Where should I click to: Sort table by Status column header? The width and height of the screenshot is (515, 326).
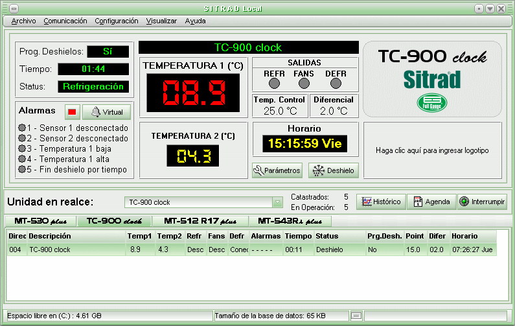coord(340,236)
